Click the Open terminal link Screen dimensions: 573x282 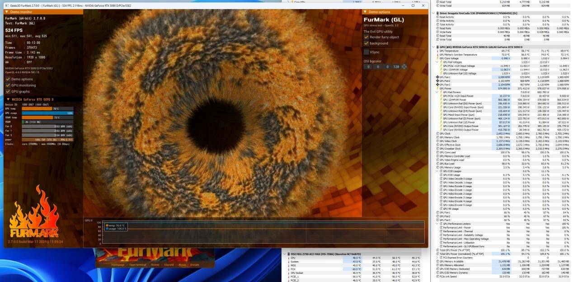pos(138,265)
